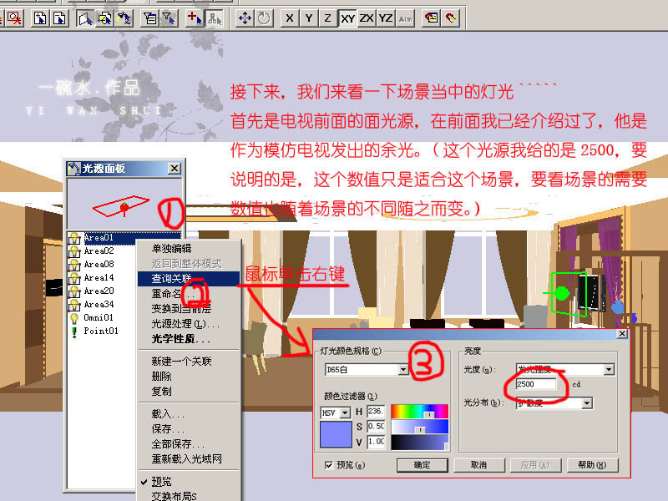Viewport: 668px width, 501px height.
Task: Click the filter selection funnel icon
Action: 170,18
